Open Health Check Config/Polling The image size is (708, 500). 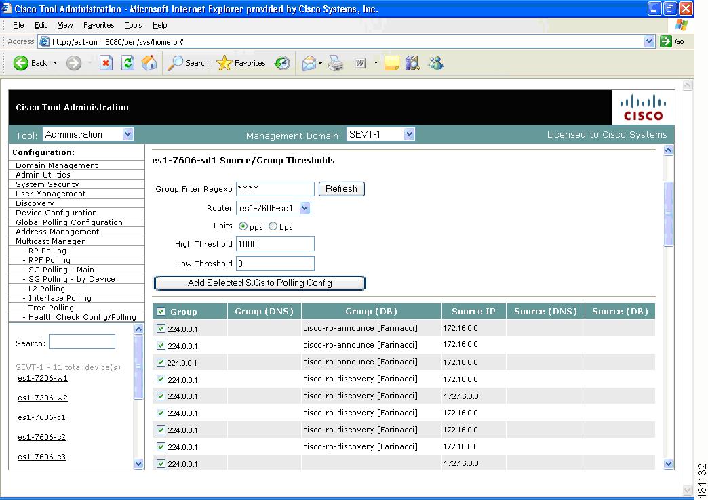tap(82, 317)
